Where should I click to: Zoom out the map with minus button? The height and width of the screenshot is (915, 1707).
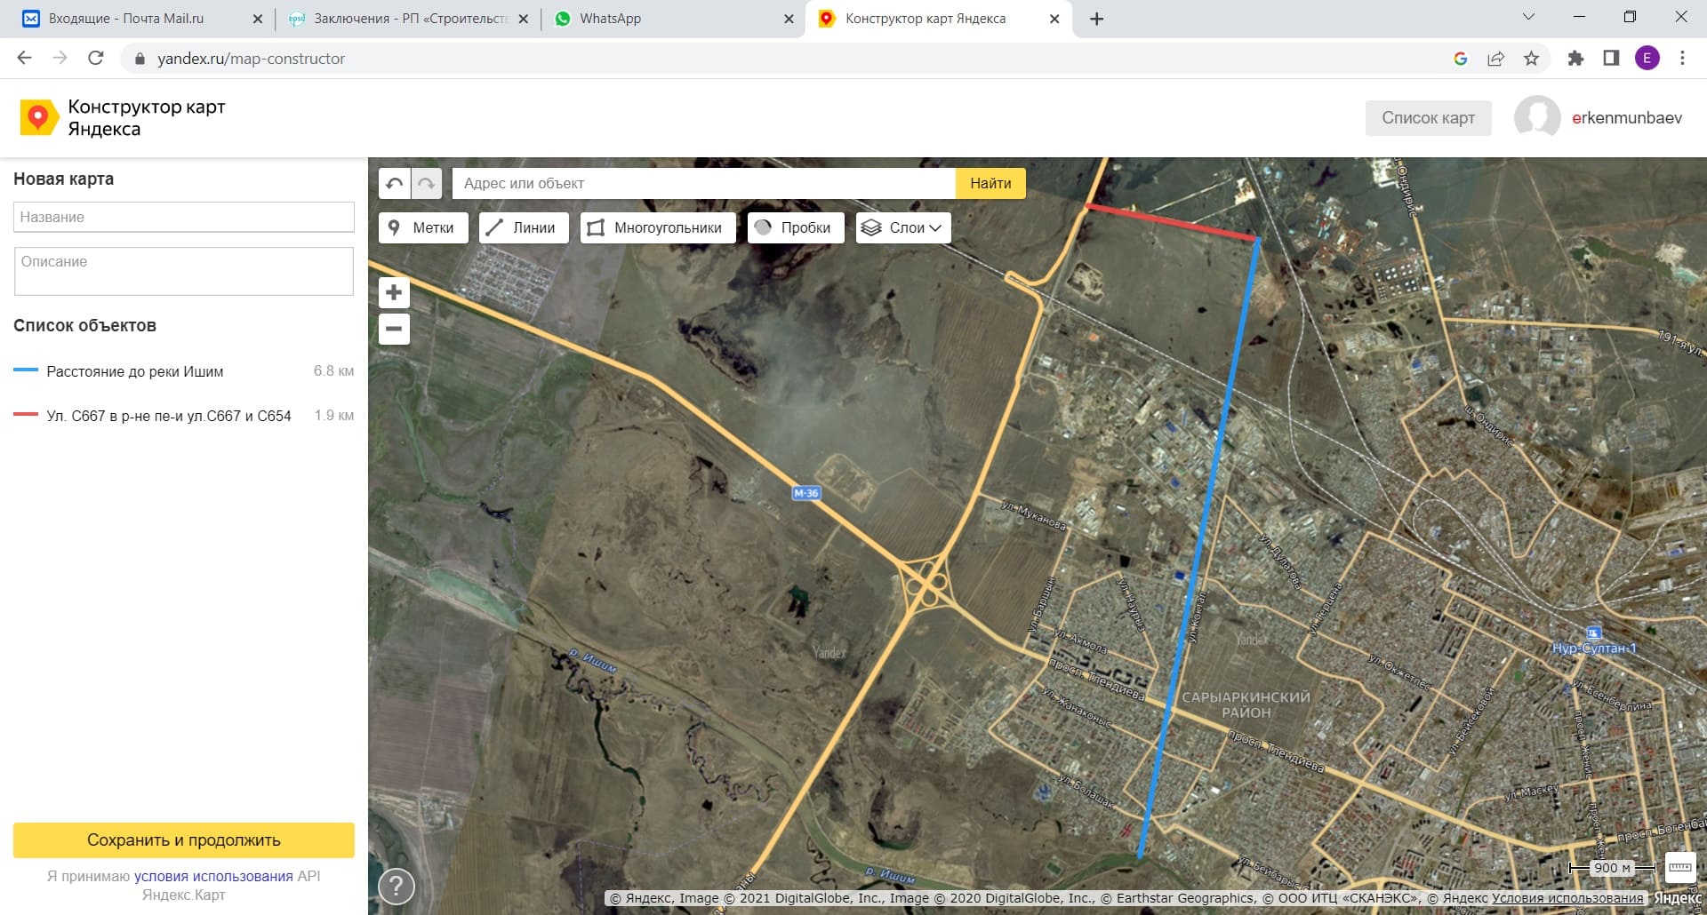click(394, 329)
